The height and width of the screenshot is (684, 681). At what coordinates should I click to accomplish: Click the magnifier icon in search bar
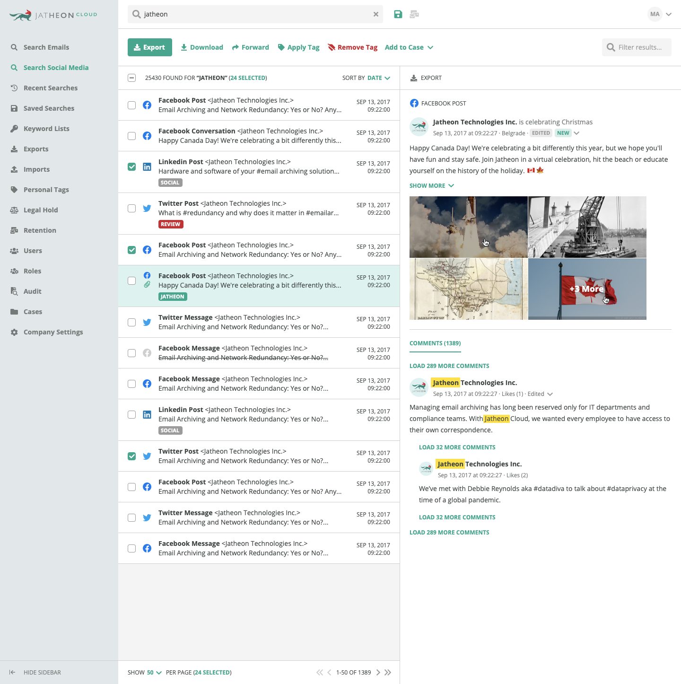point(137,14)
